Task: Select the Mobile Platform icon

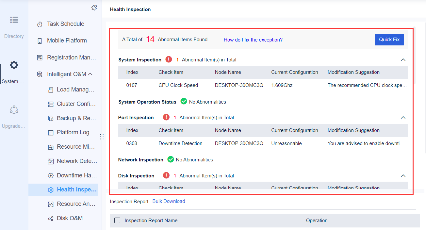Action: (40, 41)
